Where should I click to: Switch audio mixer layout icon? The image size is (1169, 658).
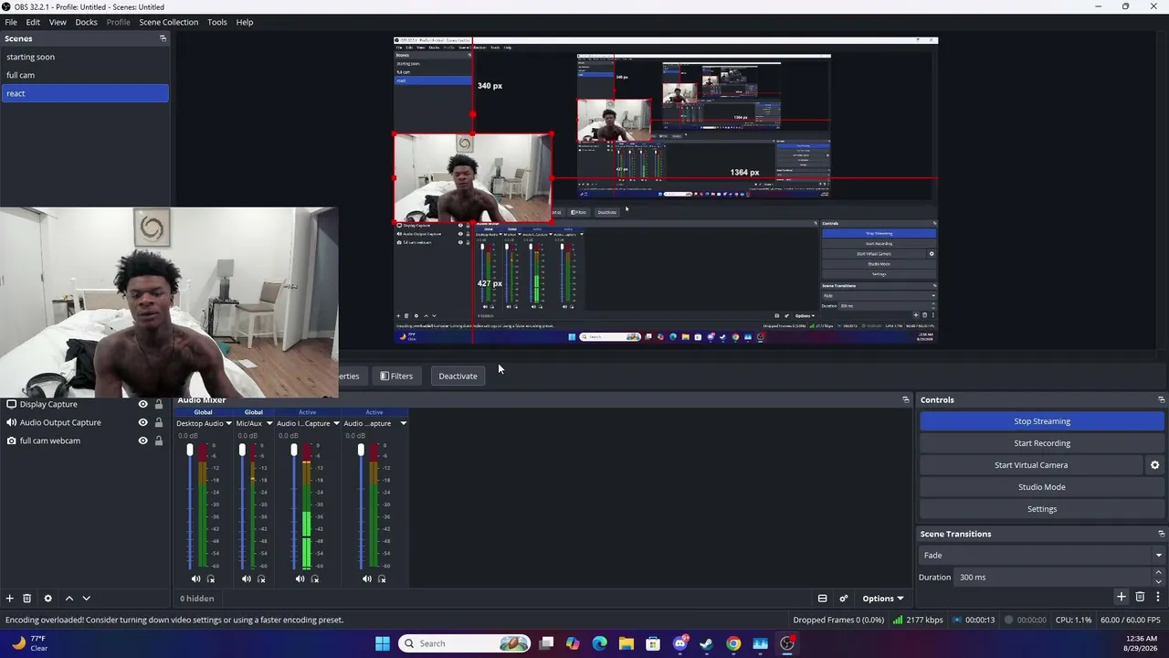[822, 599]
